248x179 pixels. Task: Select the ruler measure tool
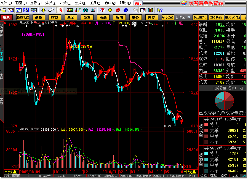(x=51, y=10)
